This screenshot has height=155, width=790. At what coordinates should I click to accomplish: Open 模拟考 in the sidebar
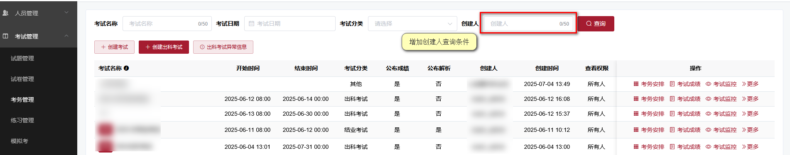pyautogui.click(x=20, y=141)
